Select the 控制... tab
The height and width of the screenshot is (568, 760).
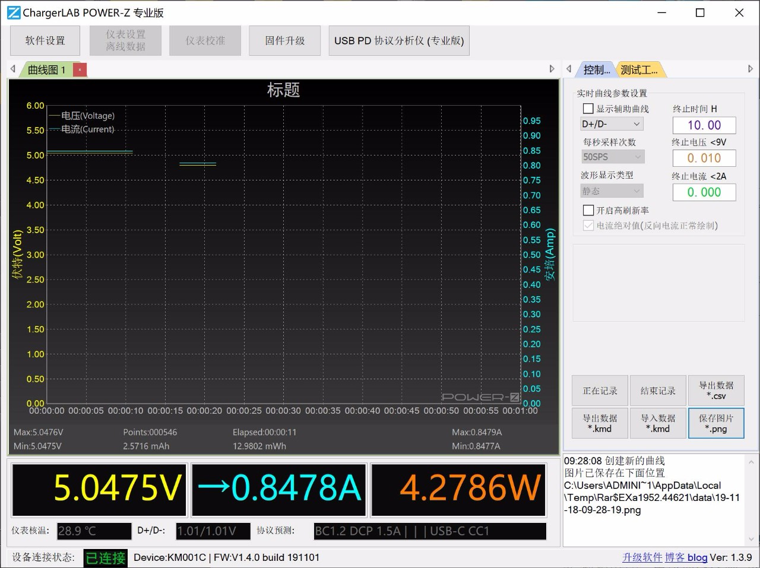596,70
